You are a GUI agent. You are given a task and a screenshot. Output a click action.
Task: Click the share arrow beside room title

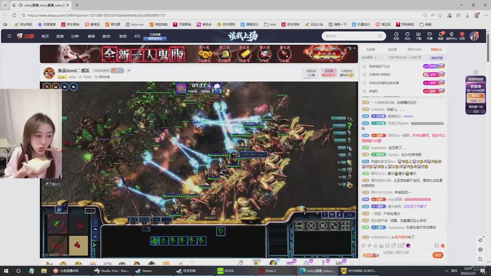pyautogui.click(x=129, y=71)
